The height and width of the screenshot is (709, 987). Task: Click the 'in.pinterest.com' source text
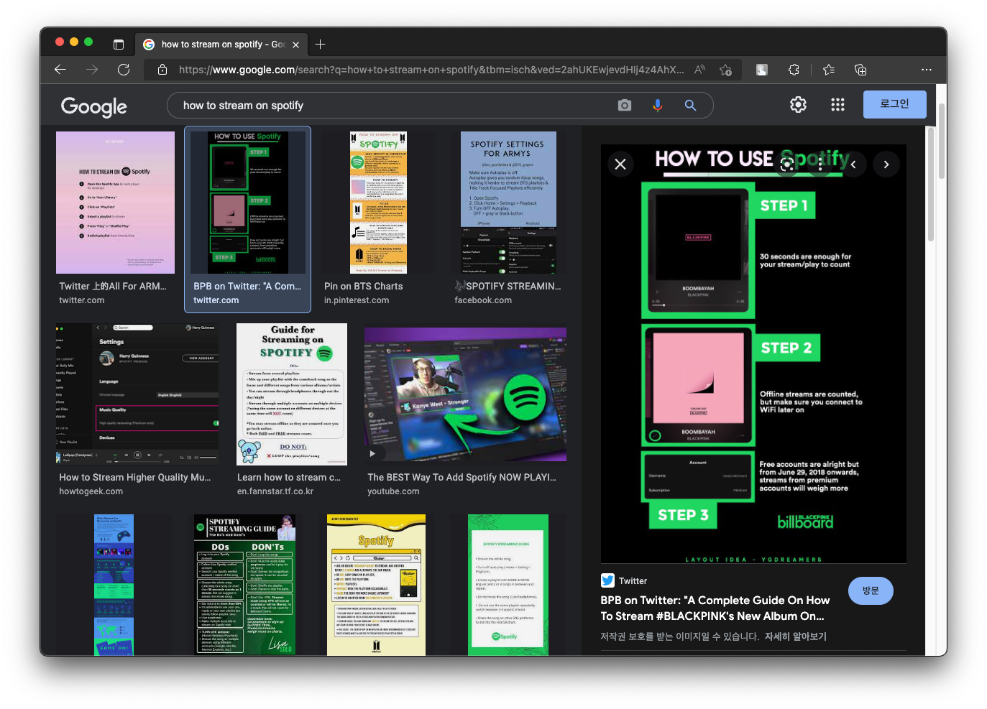point(357,300)
